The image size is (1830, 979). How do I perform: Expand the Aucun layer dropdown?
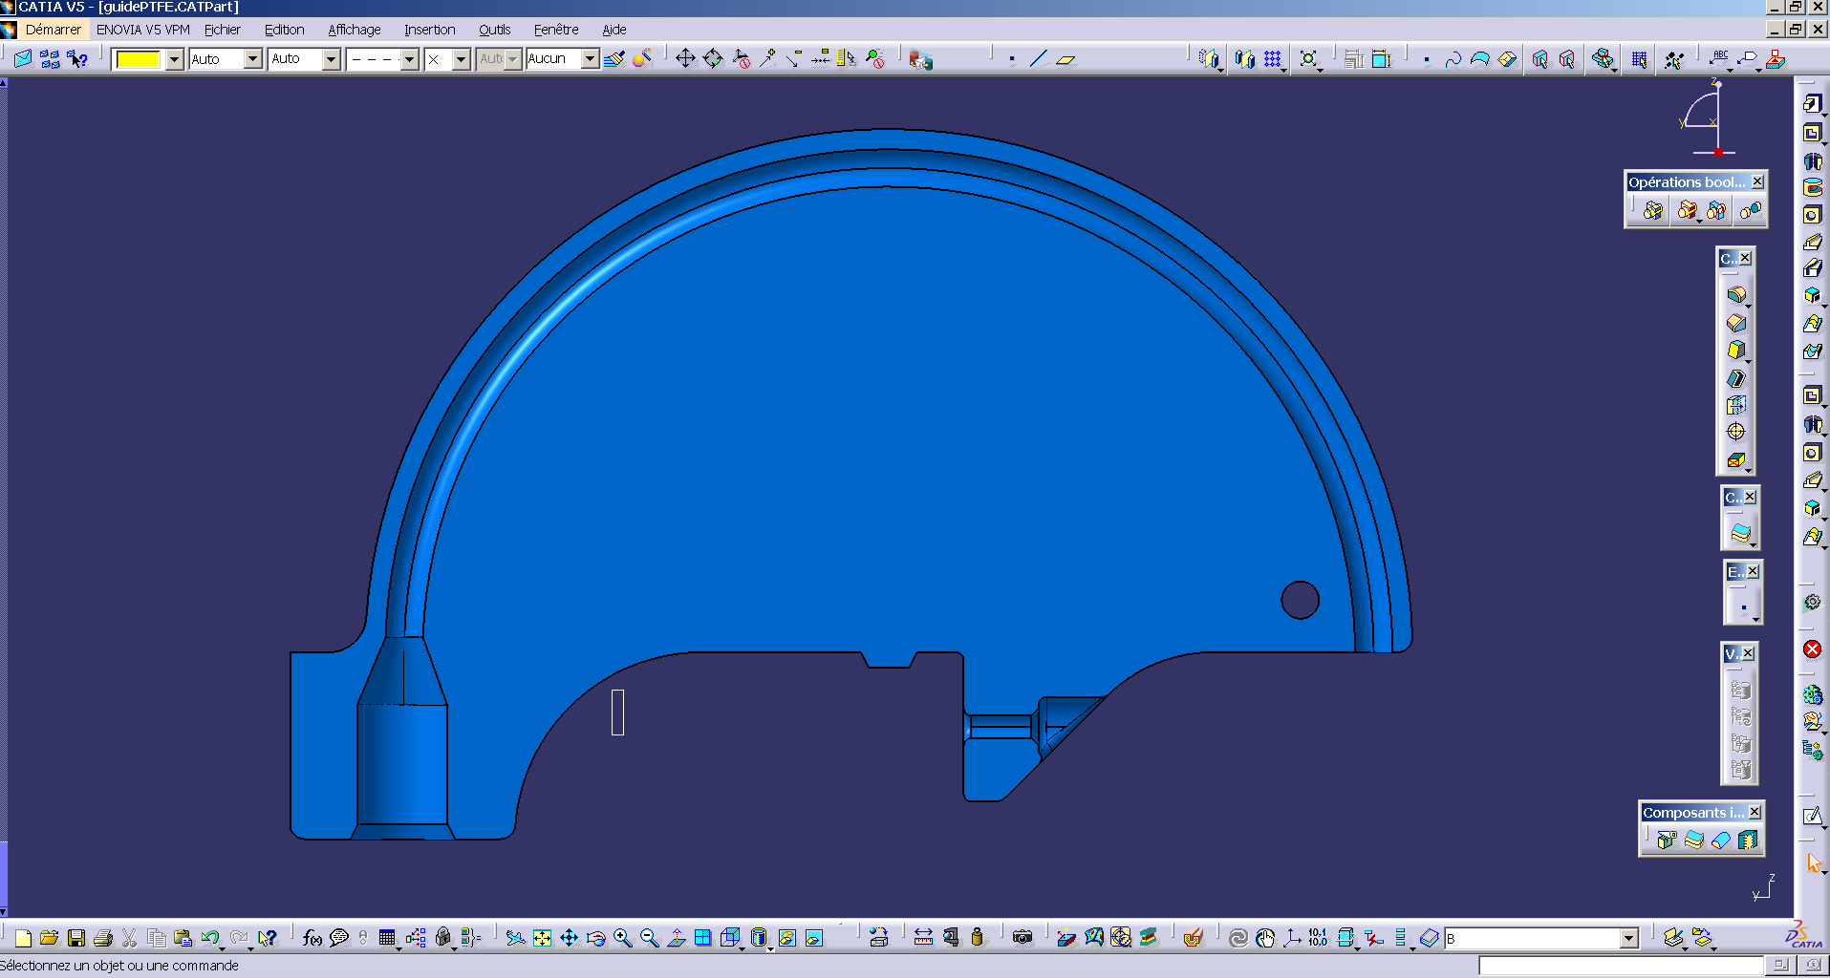(x=590, y=59)
